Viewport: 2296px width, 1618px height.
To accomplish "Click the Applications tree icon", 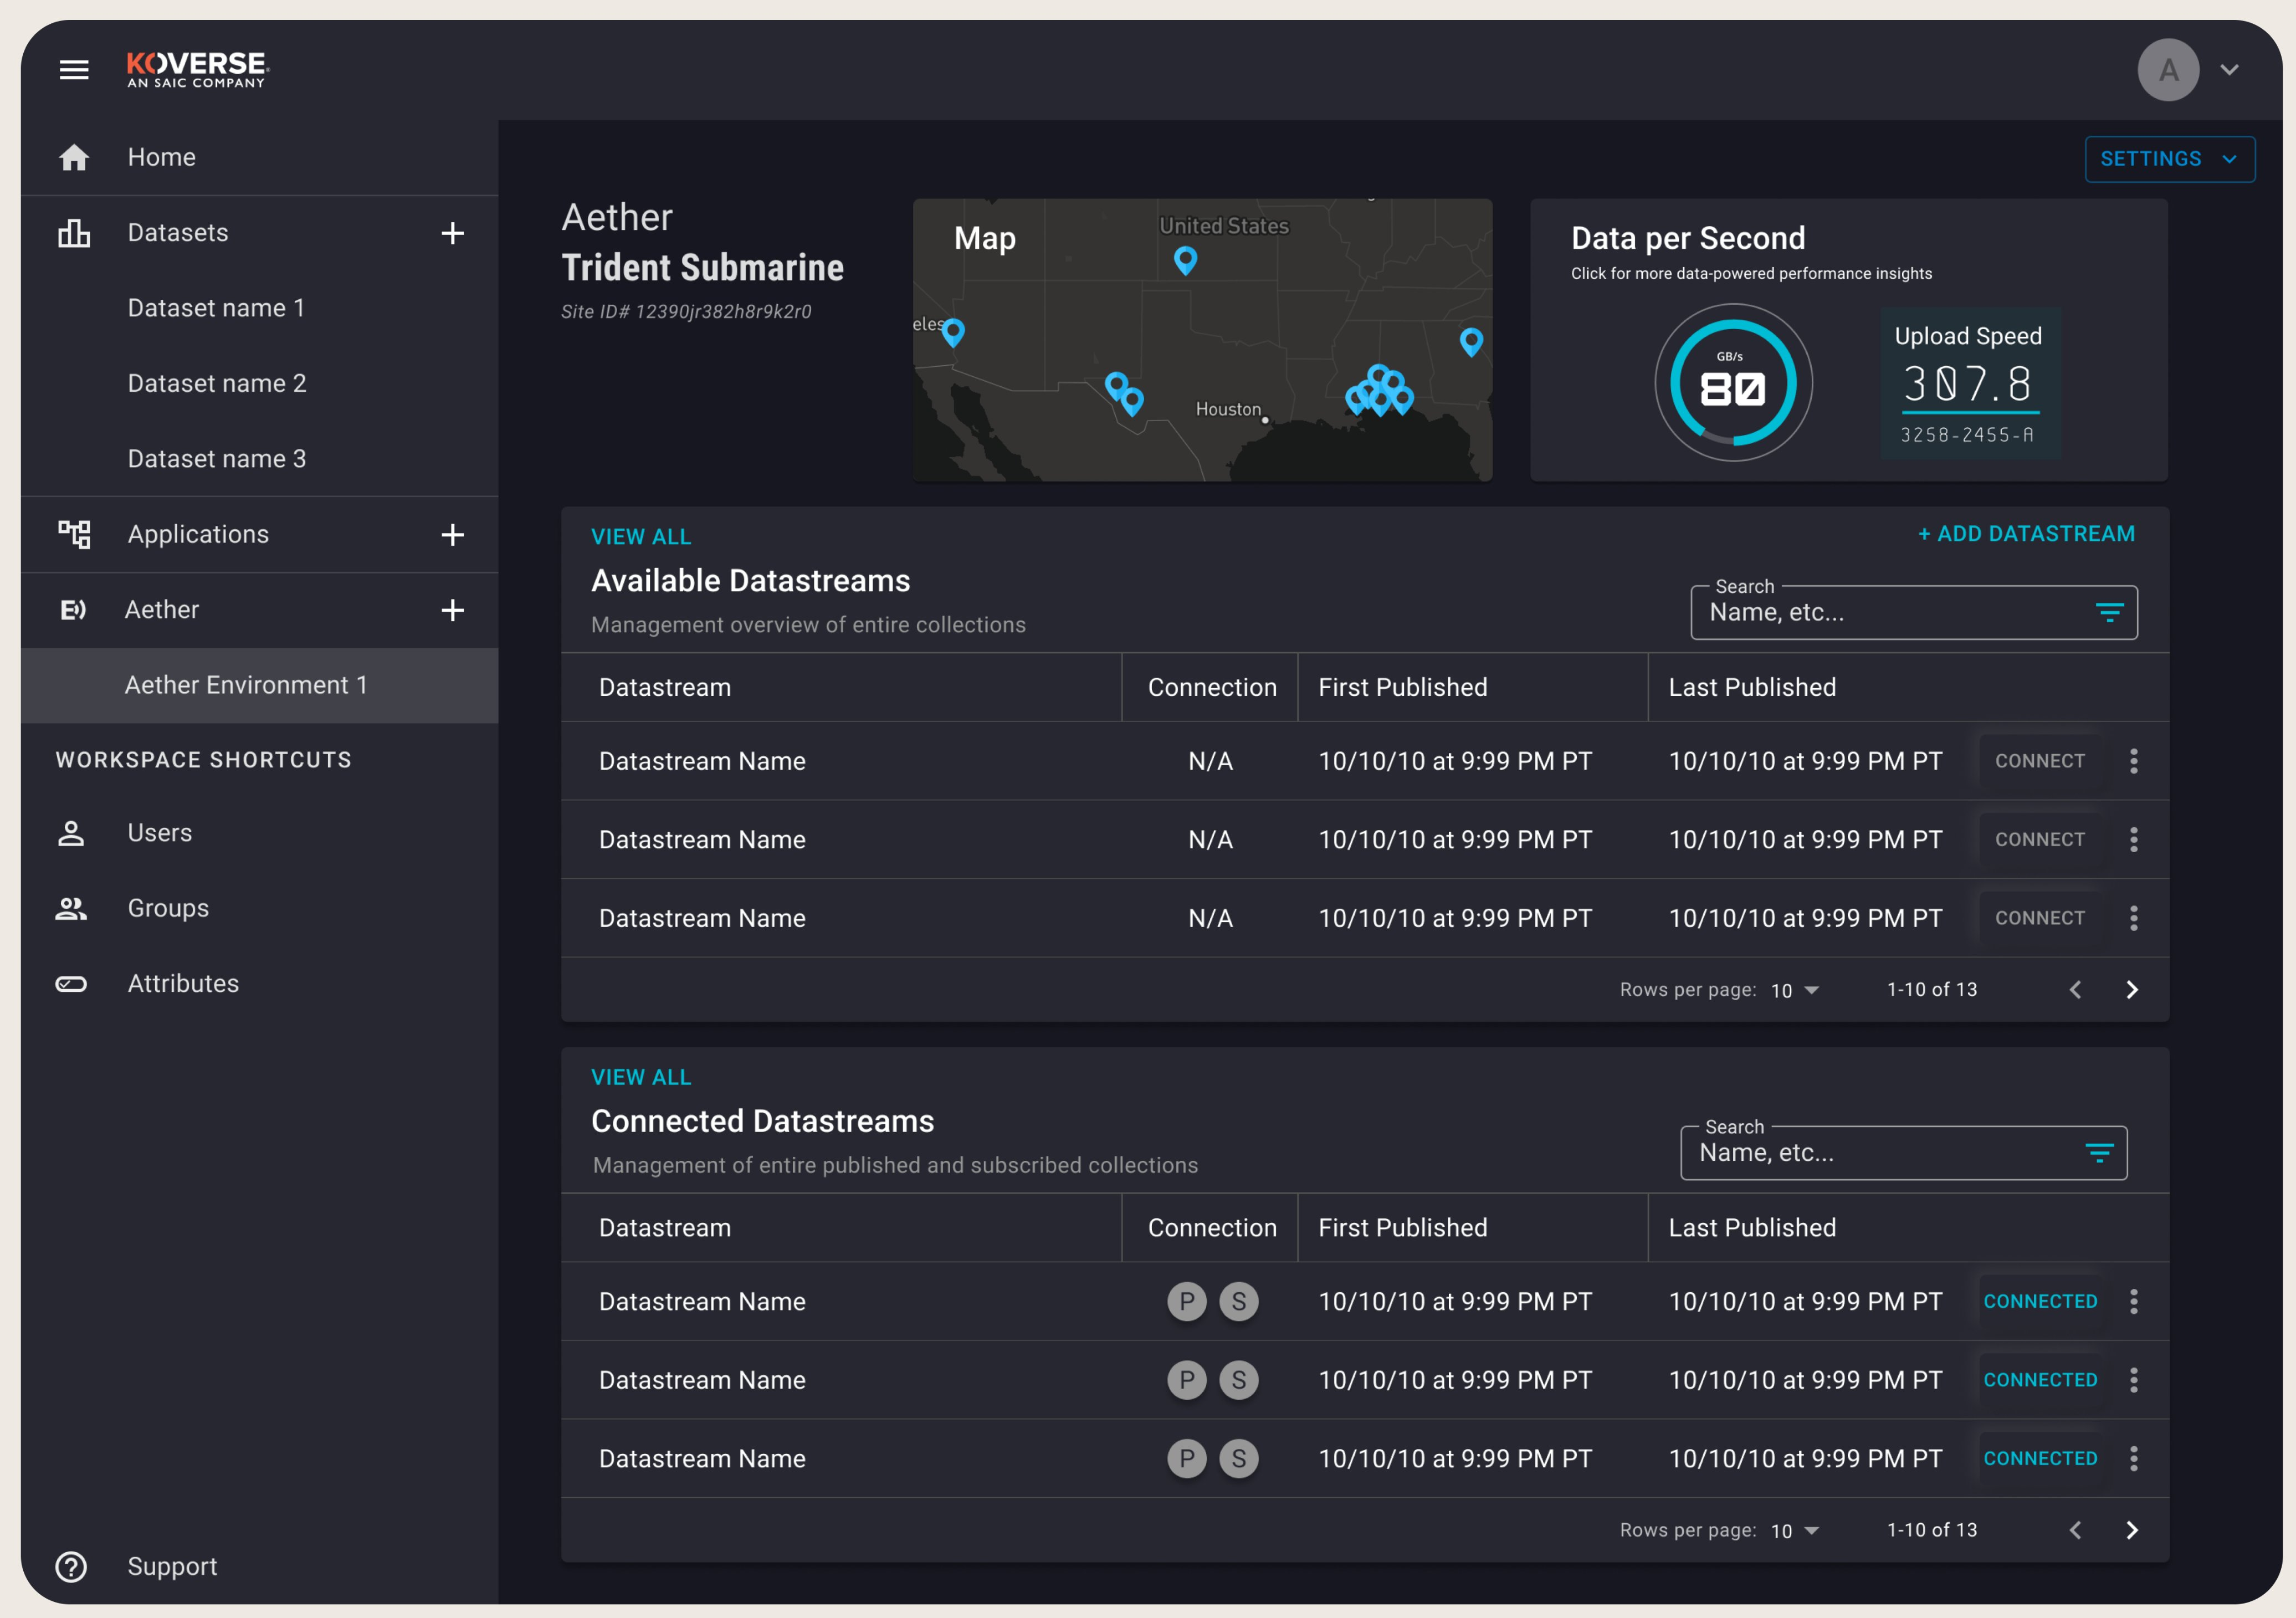I will coord(74,534).
